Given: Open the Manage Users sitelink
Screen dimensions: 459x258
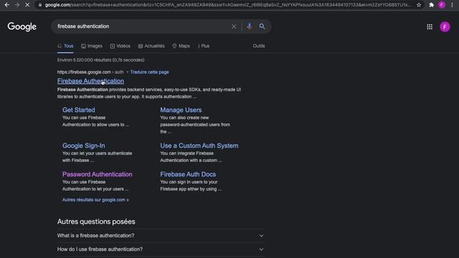Looking at the screenshot, I should 181,110.
